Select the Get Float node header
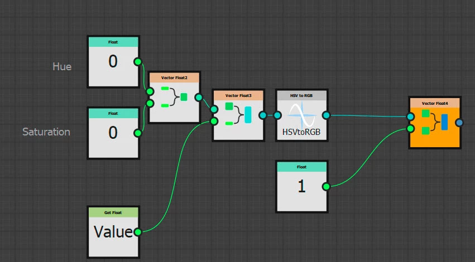Screen dimensions: 475x262 (x=113, y=213)
